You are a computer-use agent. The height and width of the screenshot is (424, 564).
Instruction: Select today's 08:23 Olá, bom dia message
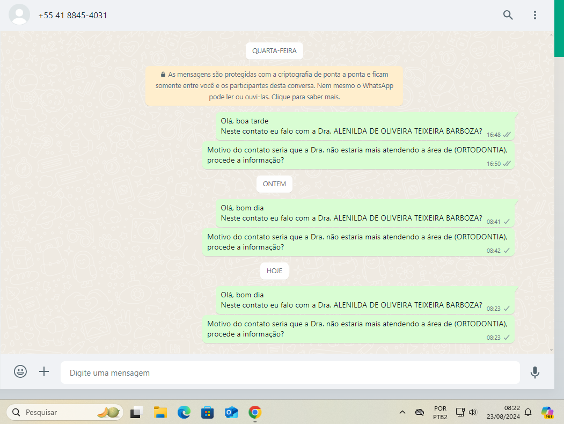(365, 300)
